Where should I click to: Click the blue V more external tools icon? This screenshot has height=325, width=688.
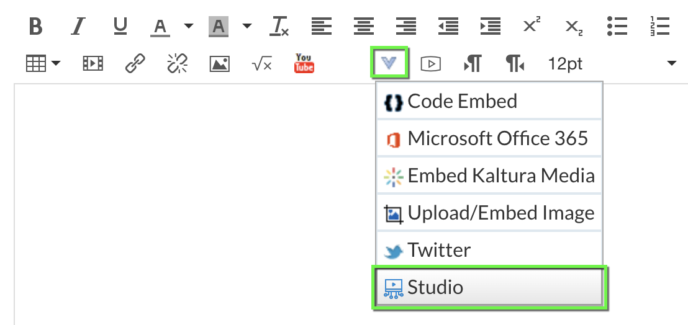click(389, 63)
